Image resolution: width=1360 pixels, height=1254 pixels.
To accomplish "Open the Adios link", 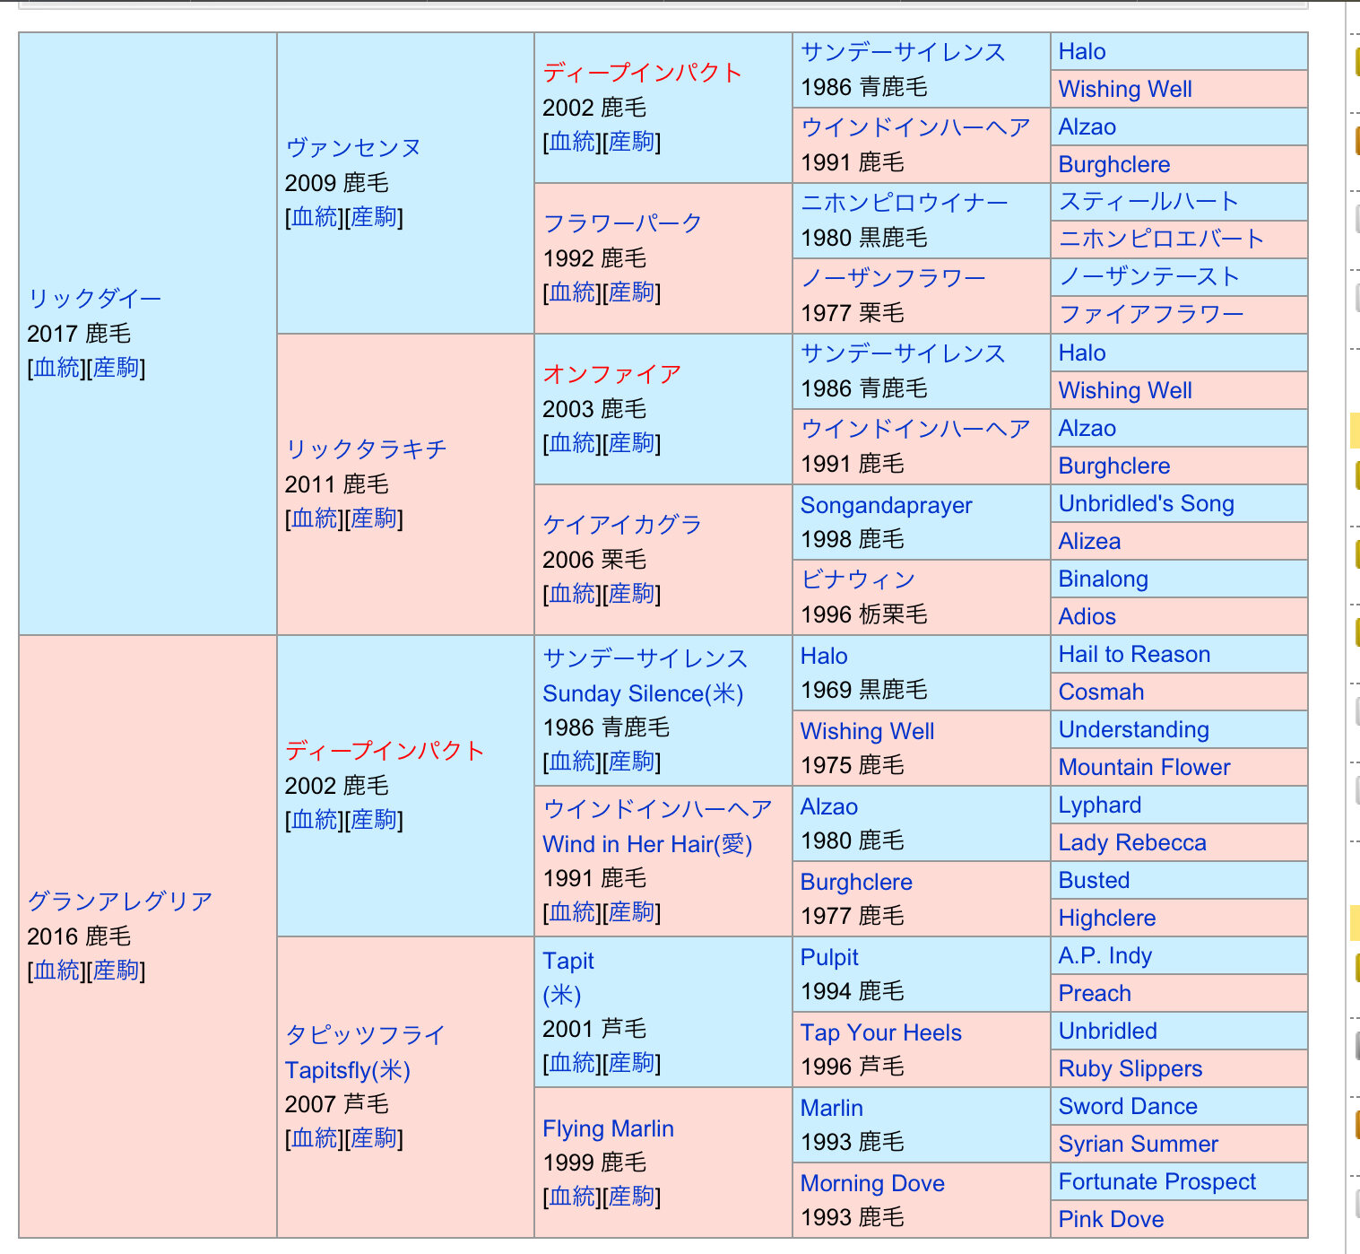I will pyautogui.click(x=1087, y=616).
